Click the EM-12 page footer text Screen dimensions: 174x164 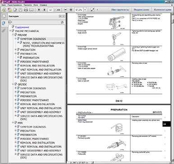click(x=119, y=101)
